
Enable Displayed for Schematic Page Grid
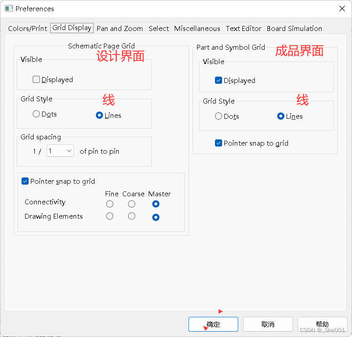[x=37, y=80]
